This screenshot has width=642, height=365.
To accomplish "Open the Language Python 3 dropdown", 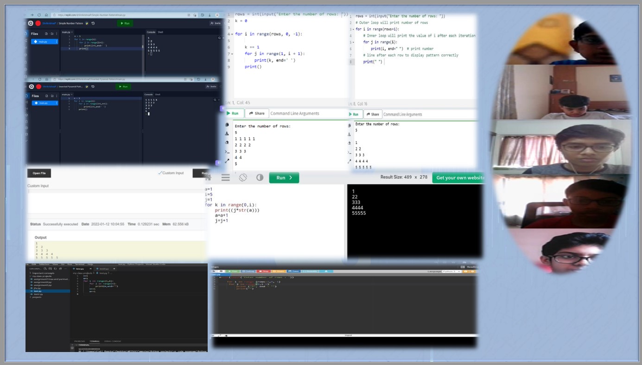I will [452, 271].
